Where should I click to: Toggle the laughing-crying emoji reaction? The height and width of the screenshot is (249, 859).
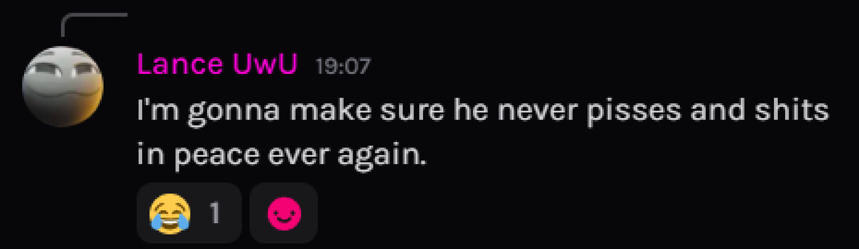point(189,213)
